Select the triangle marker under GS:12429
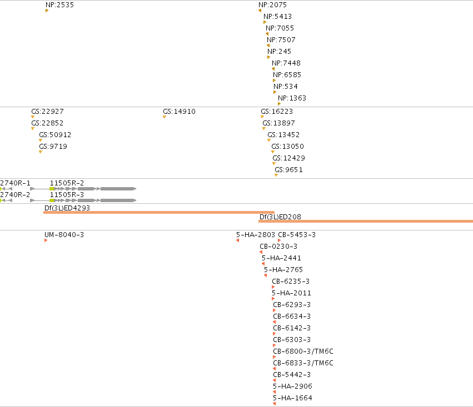Screen dimensions: 473x407 coord(274,164)
